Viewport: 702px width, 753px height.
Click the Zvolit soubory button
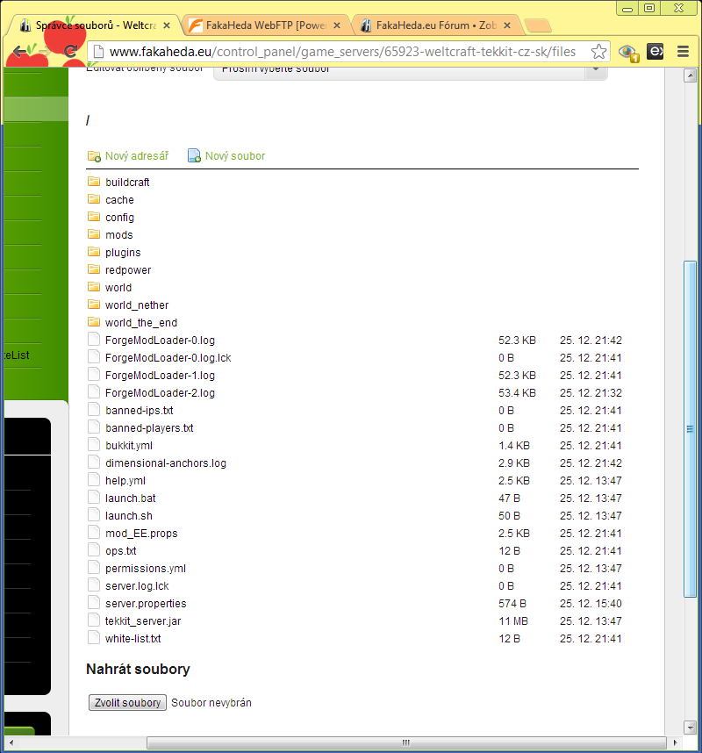[x=128, y=703]
